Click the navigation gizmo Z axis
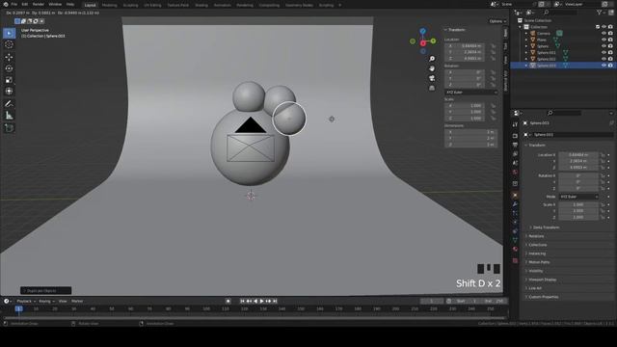The height and width of the screenshot is (347, 617). point(422,31)
